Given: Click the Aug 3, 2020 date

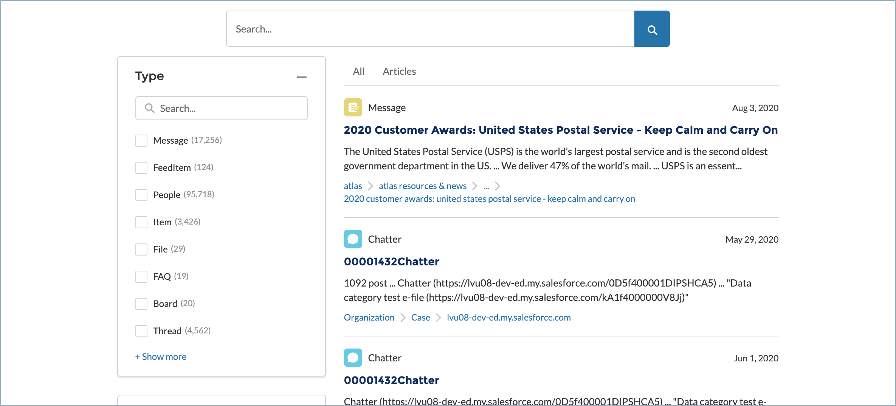Looking at the screenshot, I should (x=755, y=108).
